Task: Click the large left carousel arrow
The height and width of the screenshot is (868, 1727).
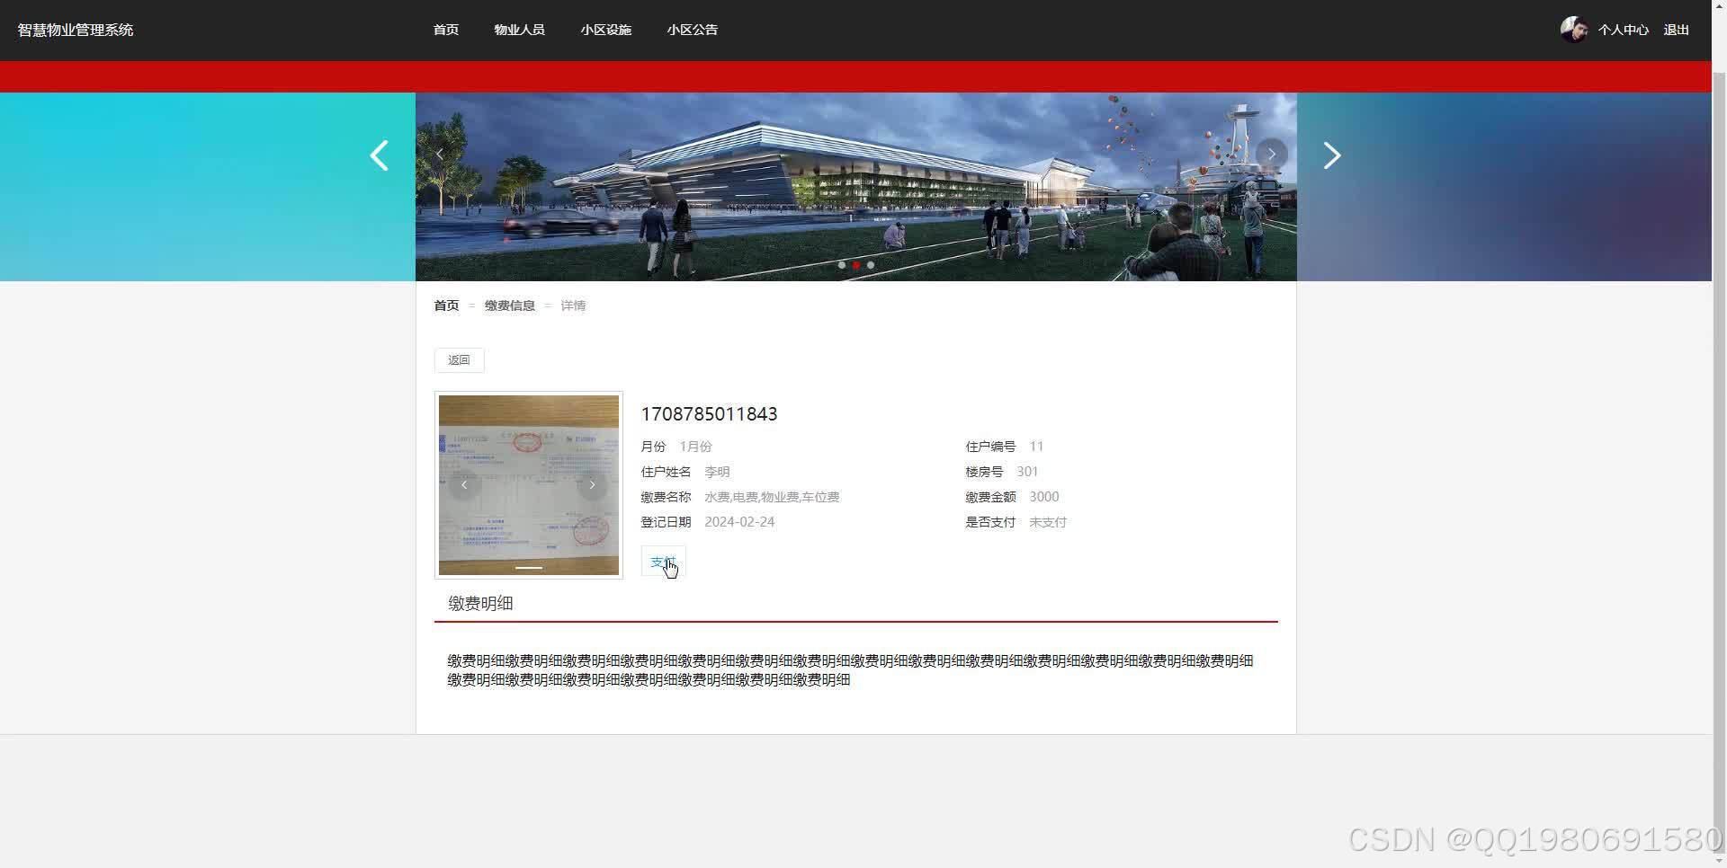Action: pyautogui.click(x=379, y=155)
